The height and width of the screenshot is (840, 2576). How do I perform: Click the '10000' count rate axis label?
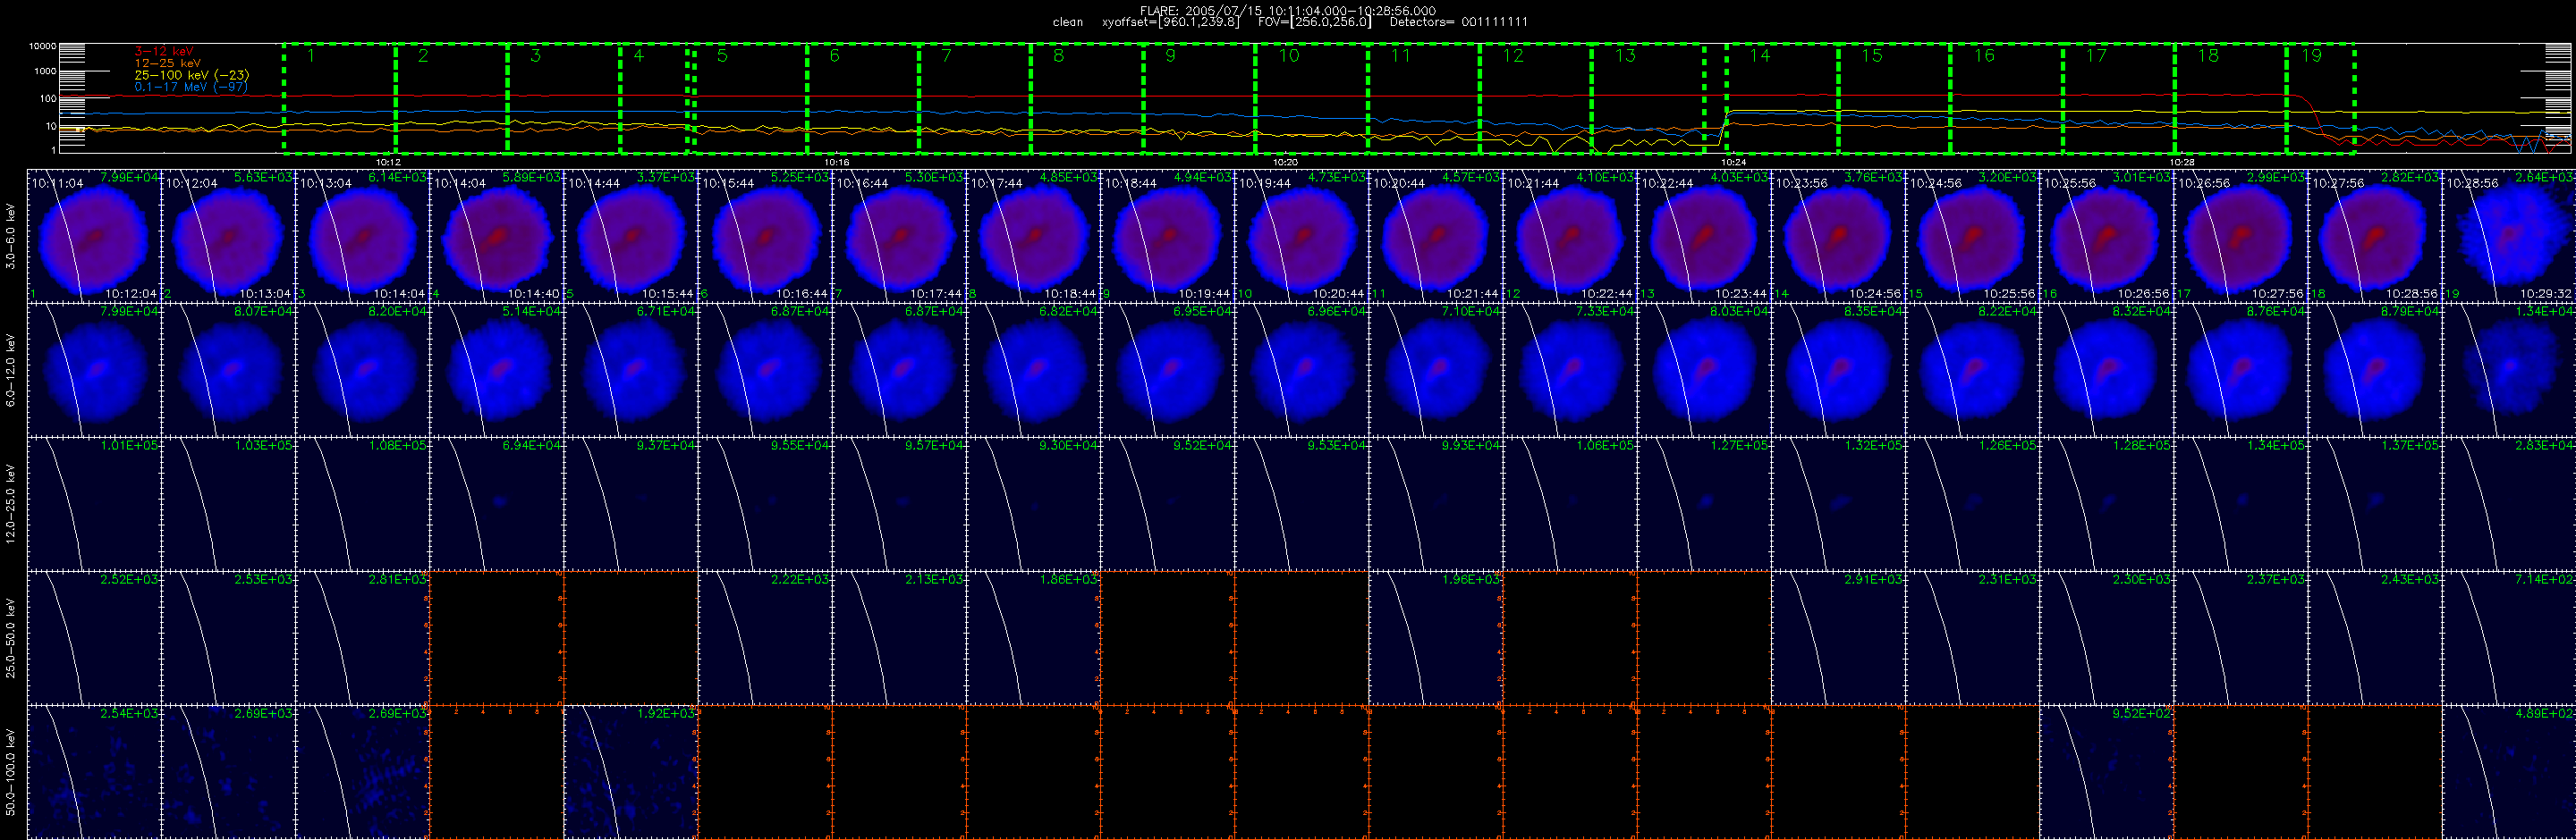(x=43, y=46)
